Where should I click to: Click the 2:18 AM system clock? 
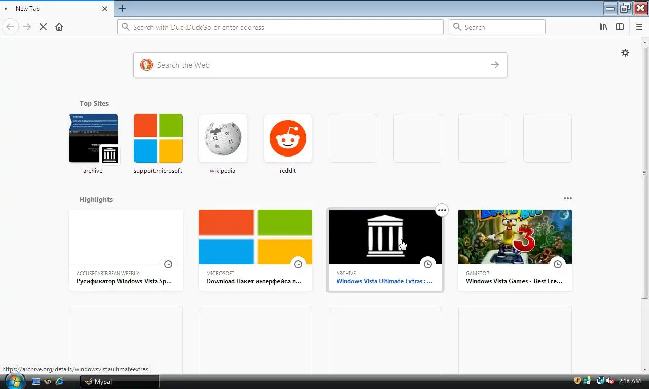pyautogui.click(x=630, y=381)
